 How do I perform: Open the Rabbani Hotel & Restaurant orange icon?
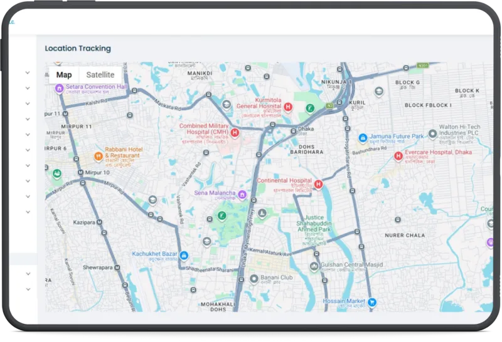click(99, 157)
